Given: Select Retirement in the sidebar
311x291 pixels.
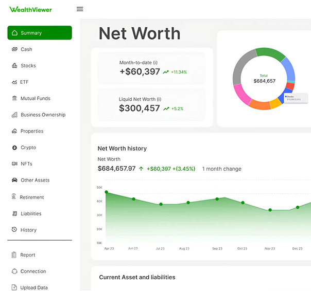Looking at the screenshot, I should tap(31, 197).
